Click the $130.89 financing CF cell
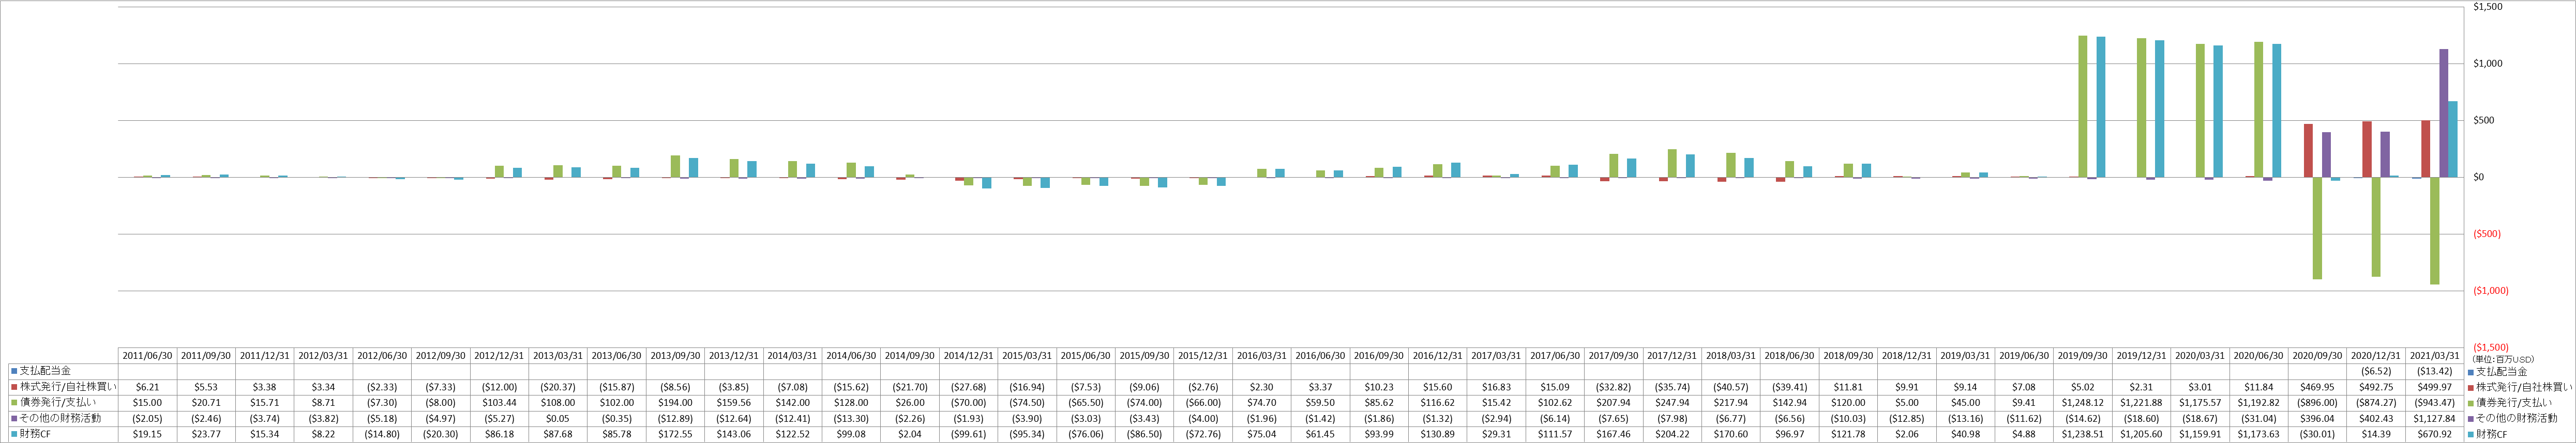The image size is (2576, 443). point(1438,435)
